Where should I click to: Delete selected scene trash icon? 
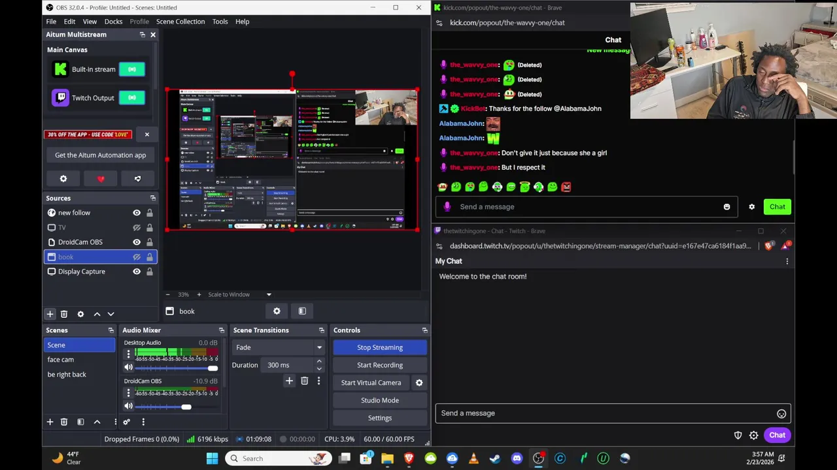pos(64,422)
